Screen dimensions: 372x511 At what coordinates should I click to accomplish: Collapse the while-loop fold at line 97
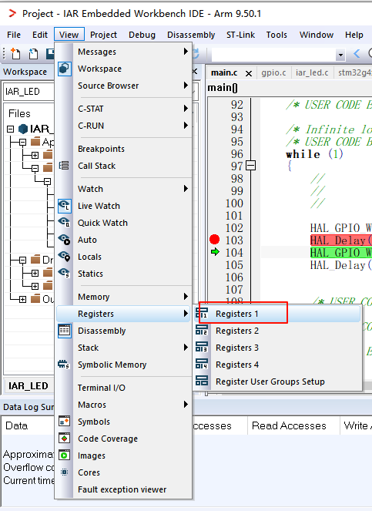[x=250, y=166]
